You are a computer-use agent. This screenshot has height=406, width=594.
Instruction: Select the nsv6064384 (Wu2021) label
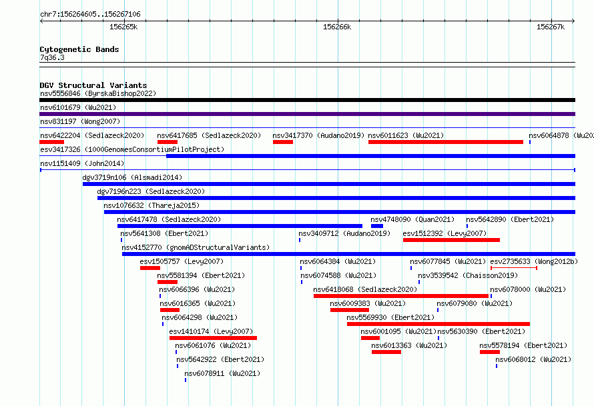tap(338, 261)
